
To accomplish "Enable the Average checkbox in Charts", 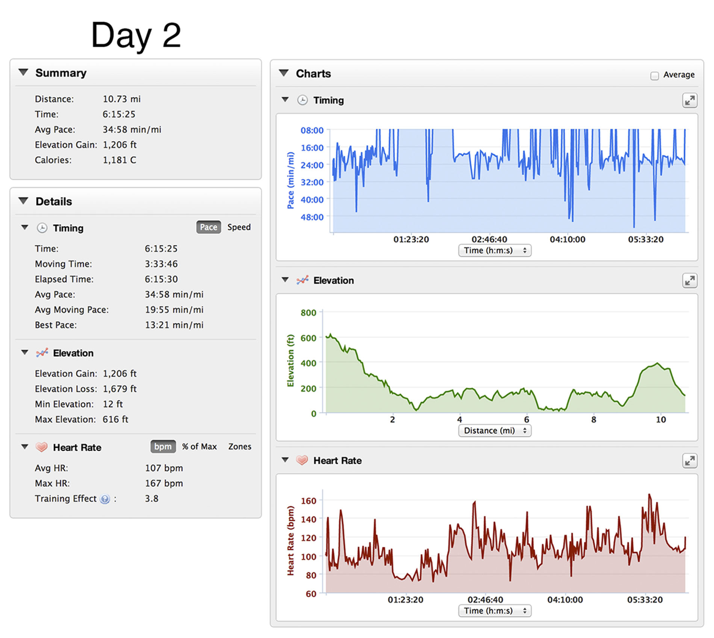I will [654, 75].
